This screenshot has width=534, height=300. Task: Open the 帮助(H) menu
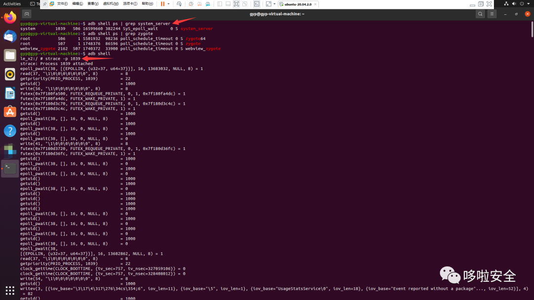[147, 4]
